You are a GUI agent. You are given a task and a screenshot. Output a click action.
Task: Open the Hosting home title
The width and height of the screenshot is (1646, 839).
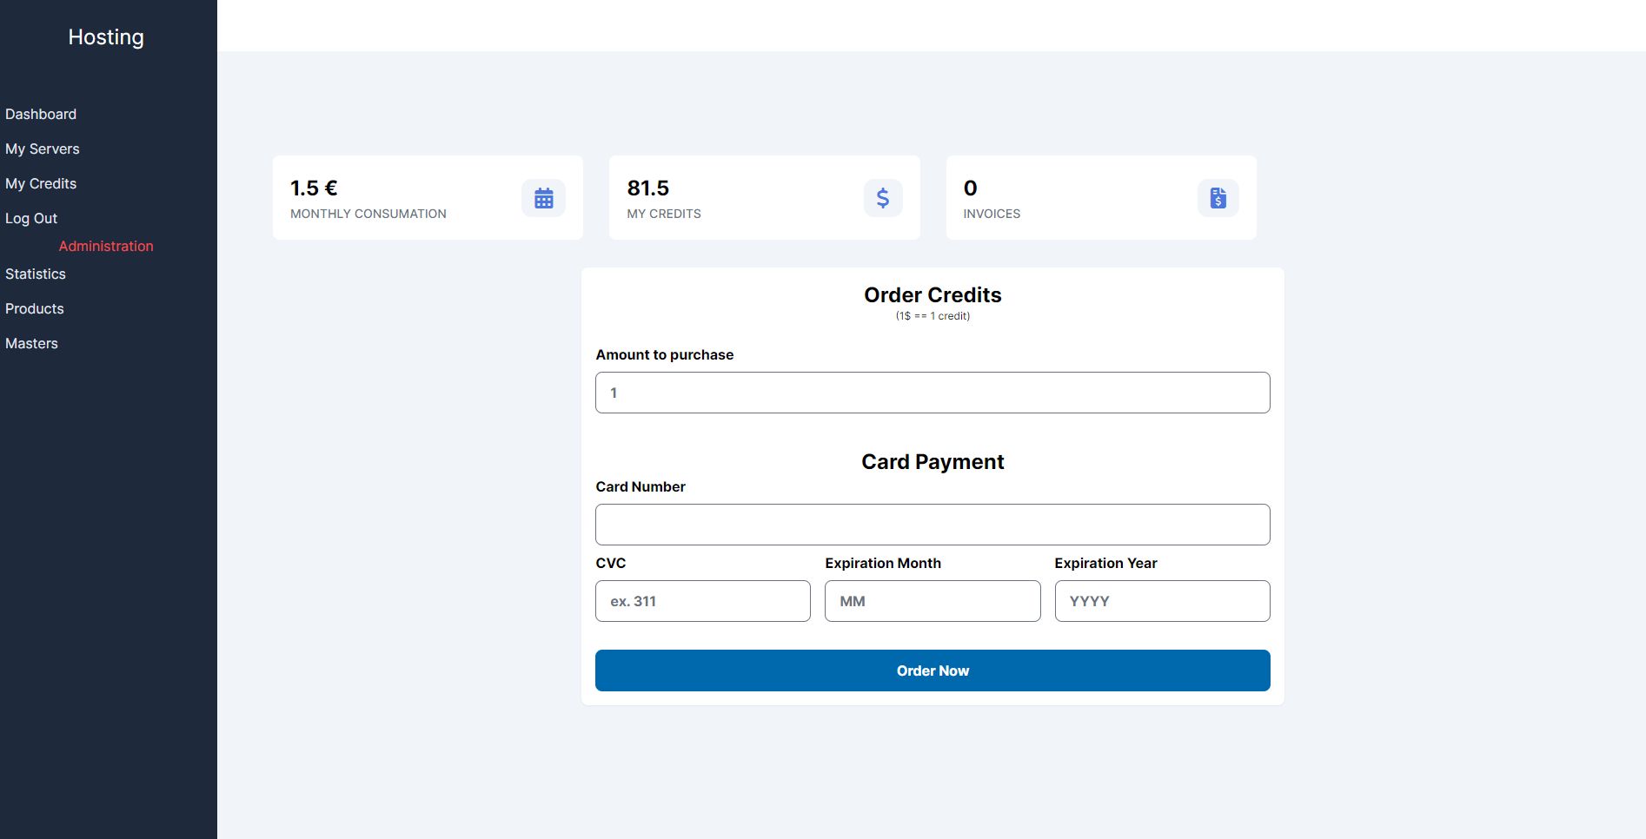point(106,37)
